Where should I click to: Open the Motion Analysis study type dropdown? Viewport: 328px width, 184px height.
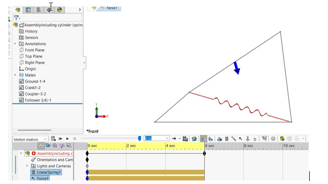pos(30,139)
